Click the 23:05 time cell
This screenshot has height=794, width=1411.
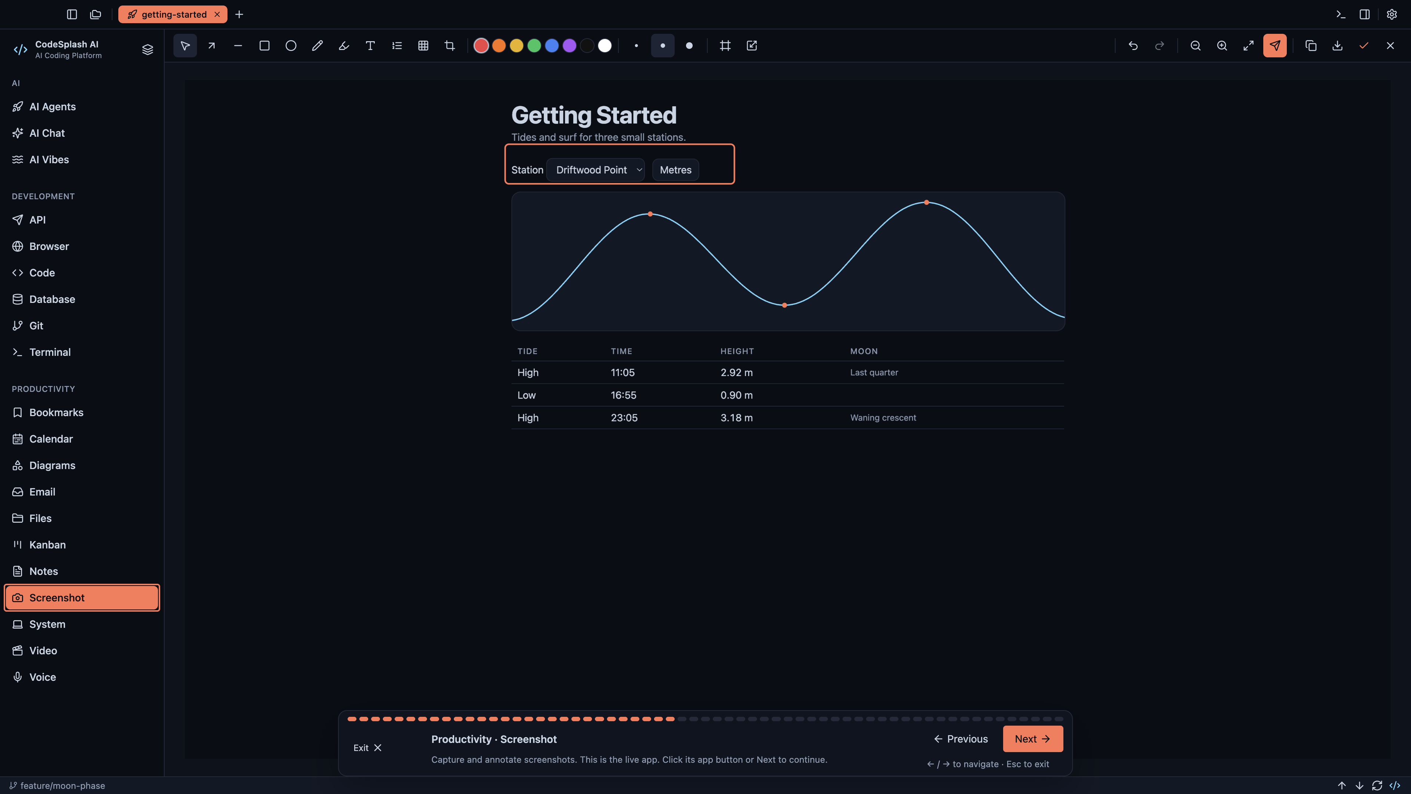pyautogui.click(x=624, y=418)
